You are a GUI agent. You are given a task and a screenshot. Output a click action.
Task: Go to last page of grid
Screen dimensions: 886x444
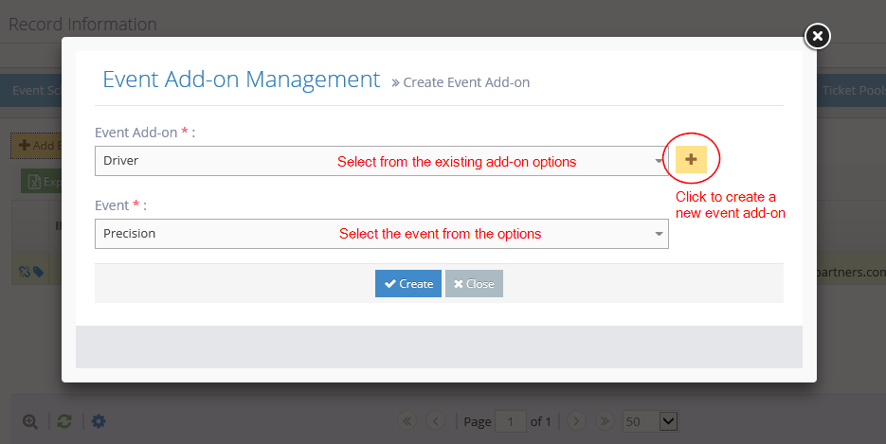(605, 420)
